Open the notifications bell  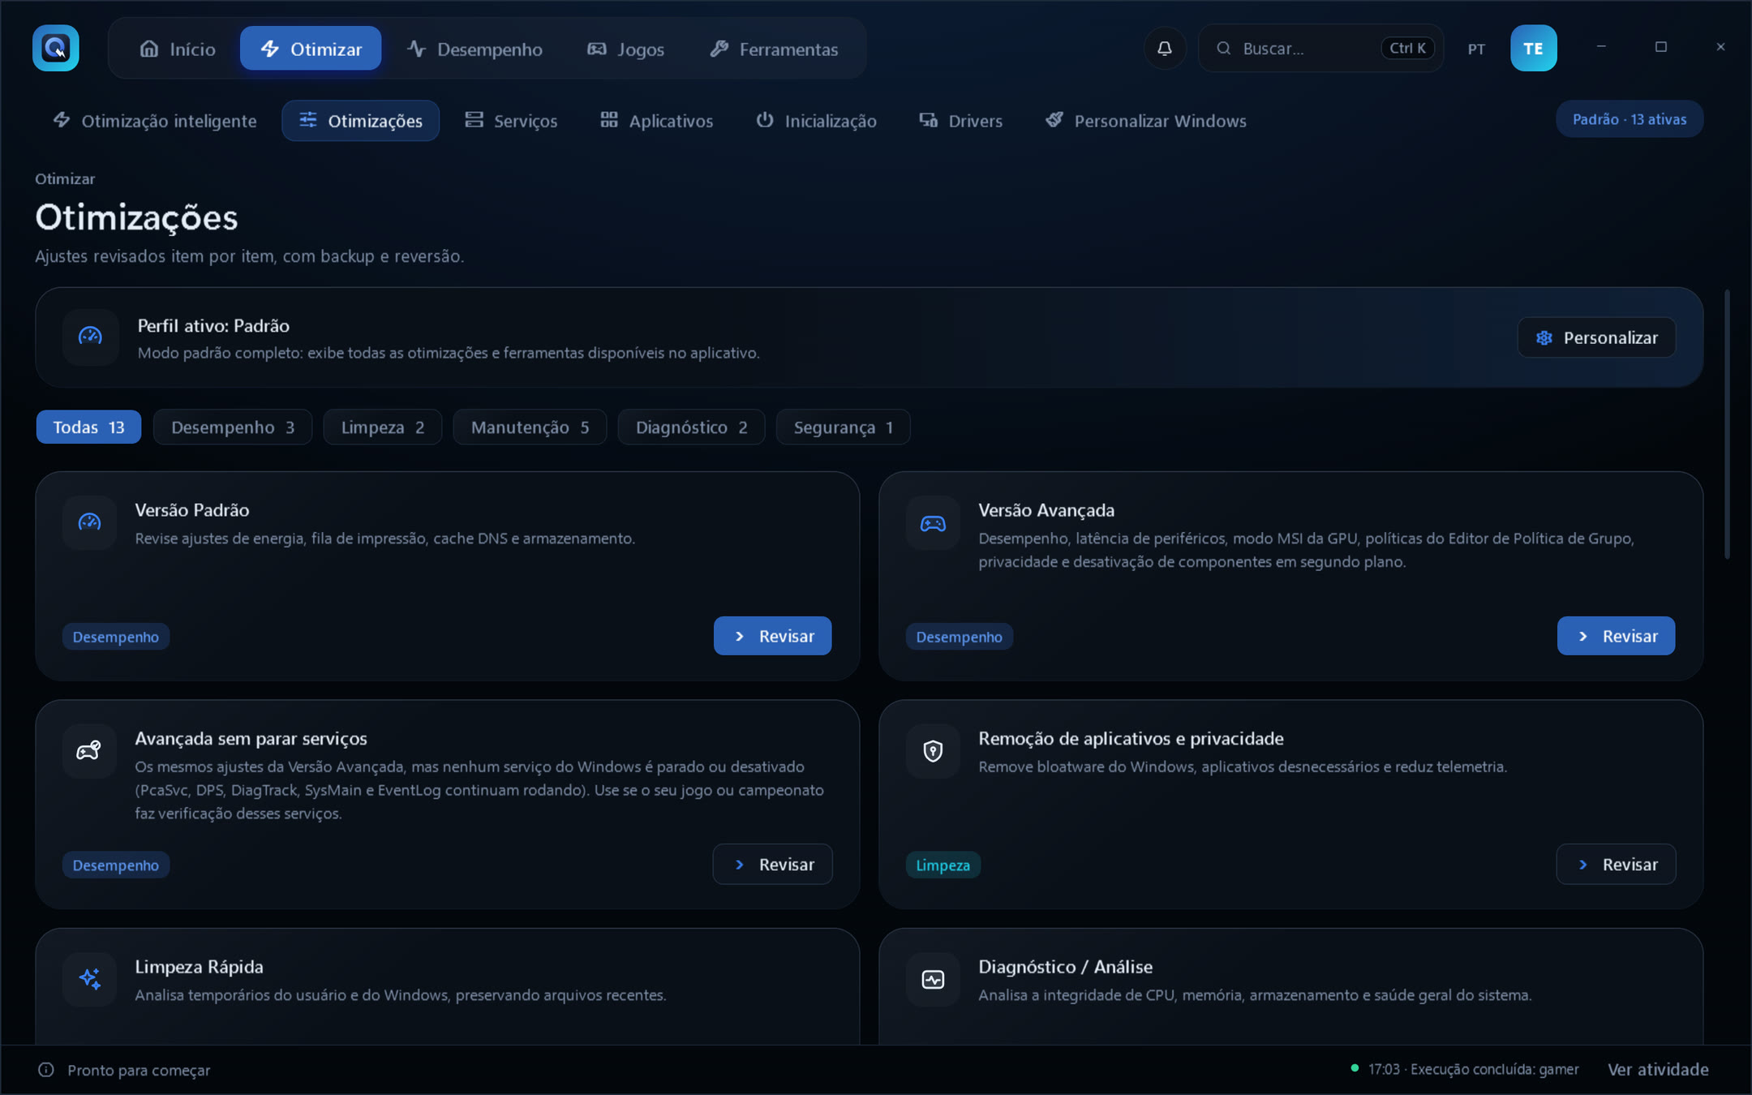point(1165,49)
